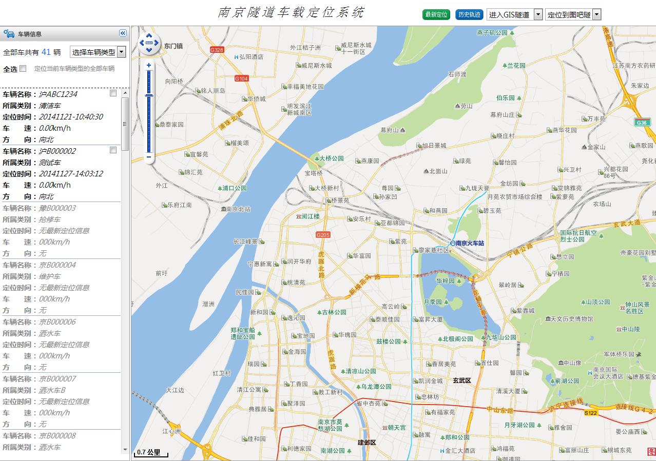The width and height of the screenshot is (656, 461).
Task: Click the vehicle list scroll-down arrow
Action: click(125, 450)
